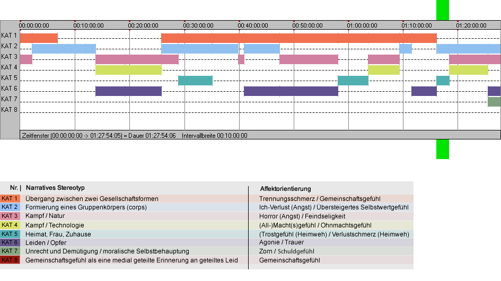Click the 'Narratives Stereotyp' column header
Viewport: 501px width, 281px height.
coord(55,188)
